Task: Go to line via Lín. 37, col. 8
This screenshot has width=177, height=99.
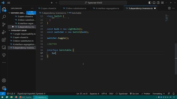Action: pyautogui.click(x=82, y=94)
